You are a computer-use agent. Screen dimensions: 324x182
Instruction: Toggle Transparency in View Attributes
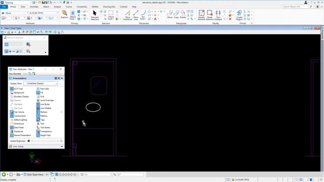click(x=44, y=131)
